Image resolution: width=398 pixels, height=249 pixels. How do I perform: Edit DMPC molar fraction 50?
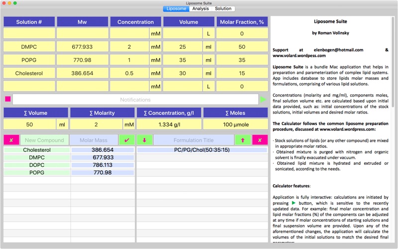coord(242,47)
